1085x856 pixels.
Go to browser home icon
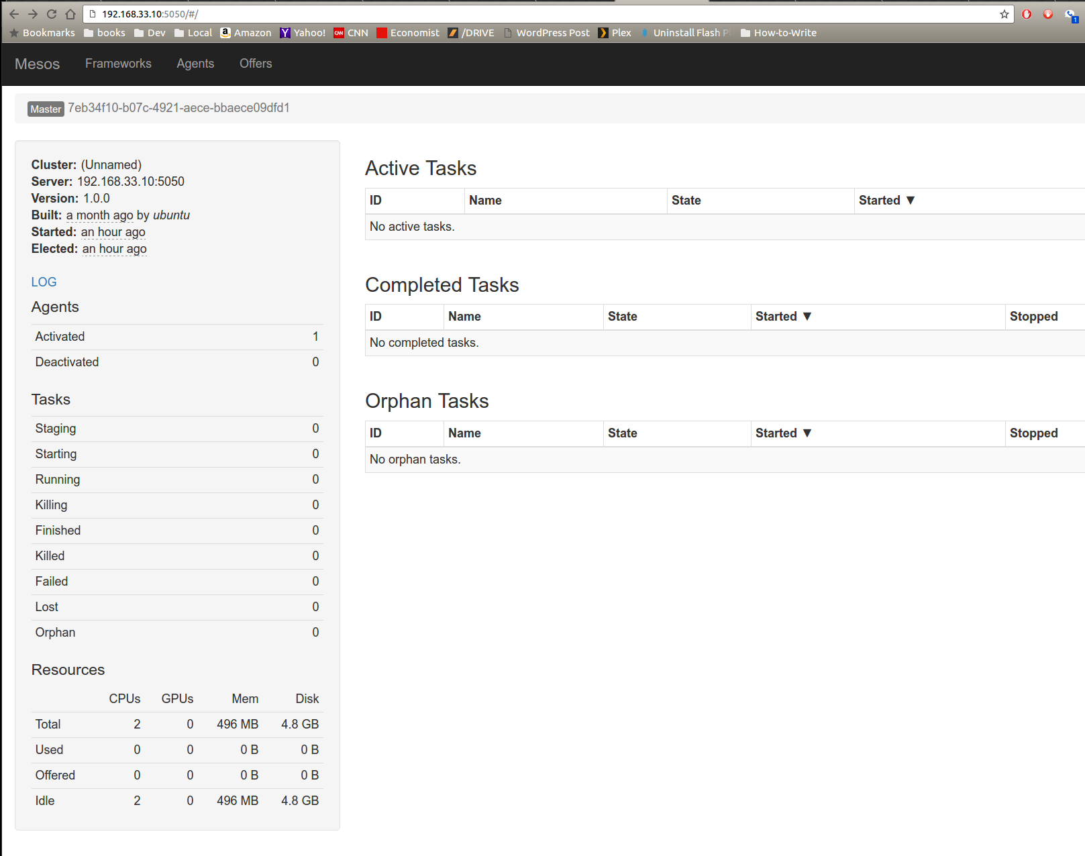(x=70, y=14)
